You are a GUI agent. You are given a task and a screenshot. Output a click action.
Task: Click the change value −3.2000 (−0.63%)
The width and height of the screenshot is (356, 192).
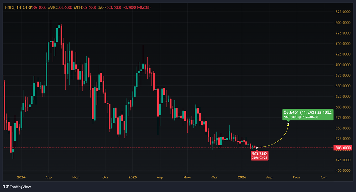click(x=137, y=7)
